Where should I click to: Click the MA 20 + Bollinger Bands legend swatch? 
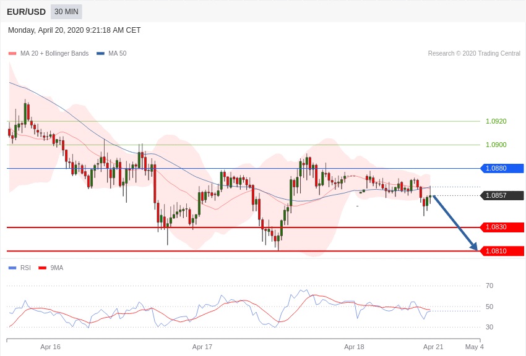[12, 54]
